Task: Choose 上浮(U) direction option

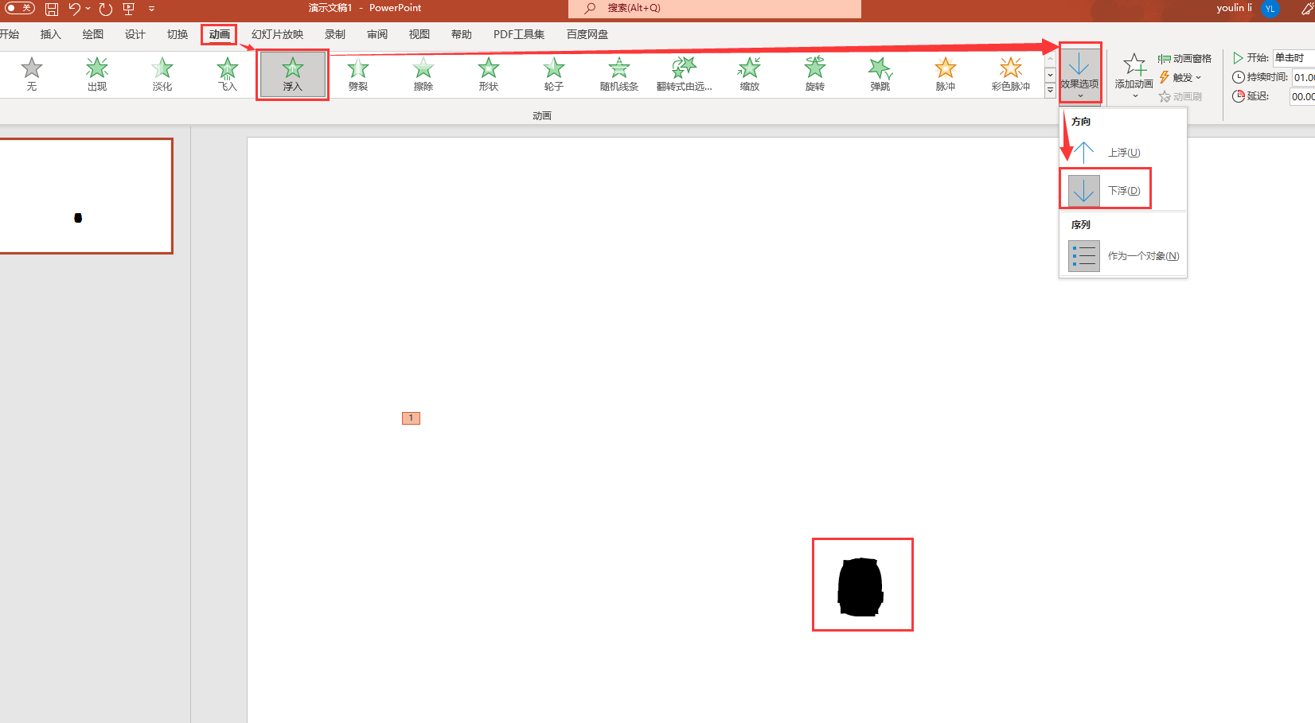Action: [x=1122, y=152]
